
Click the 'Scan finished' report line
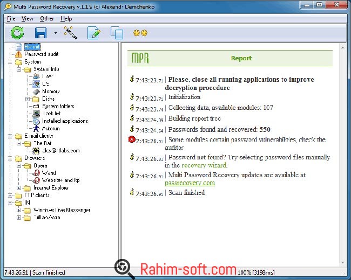click(x=186, y=192)
